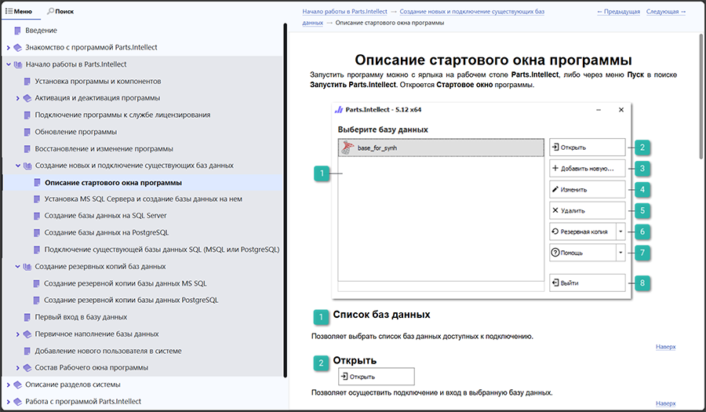Open Создание базы данных на PostgreSQL topic
This screenshot has width=706, height=412.
pos(107,233)
